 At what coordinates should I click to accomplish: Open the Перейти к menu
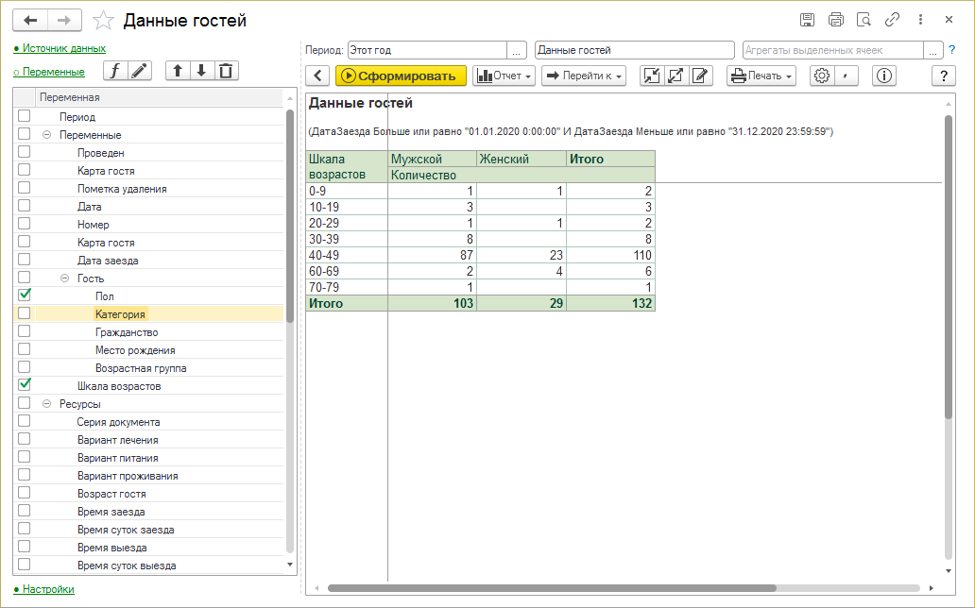coord(584,76)
